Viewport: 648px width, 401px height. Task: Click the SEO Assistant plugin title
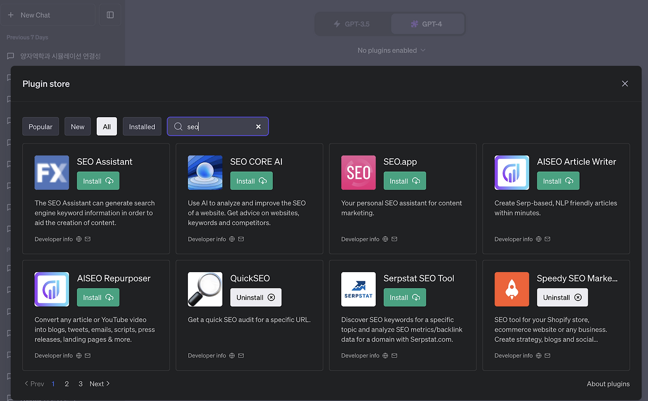[x=105, y=162]
